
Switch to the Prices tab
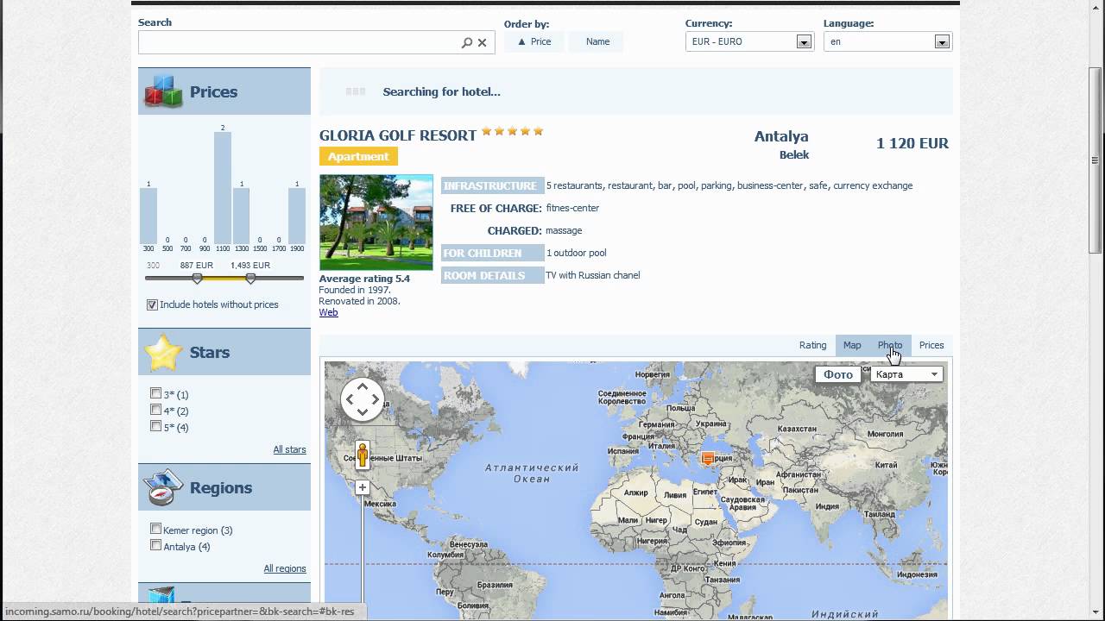tap(931, 345)
